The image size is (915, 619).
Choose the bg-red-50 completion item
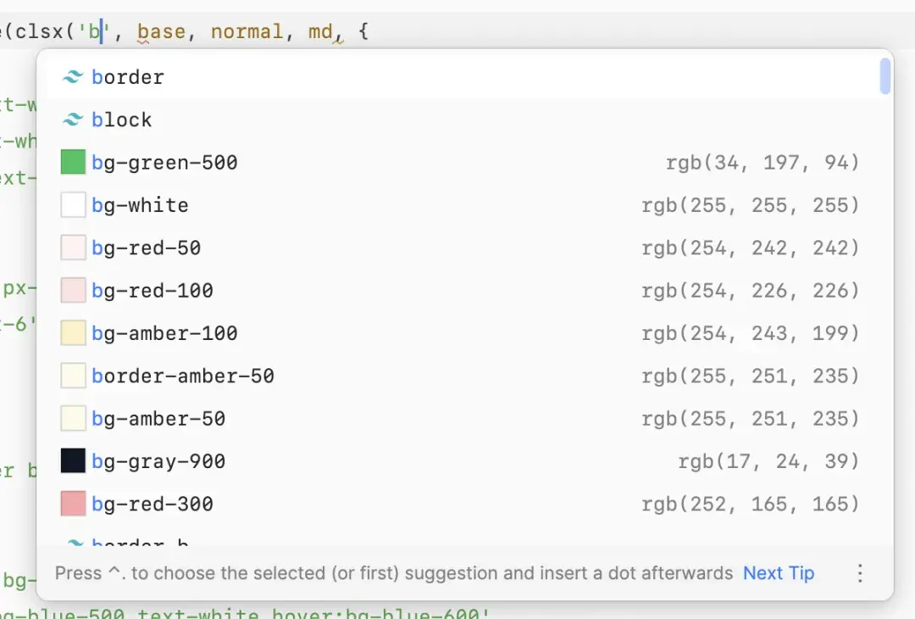pos(464,248)
